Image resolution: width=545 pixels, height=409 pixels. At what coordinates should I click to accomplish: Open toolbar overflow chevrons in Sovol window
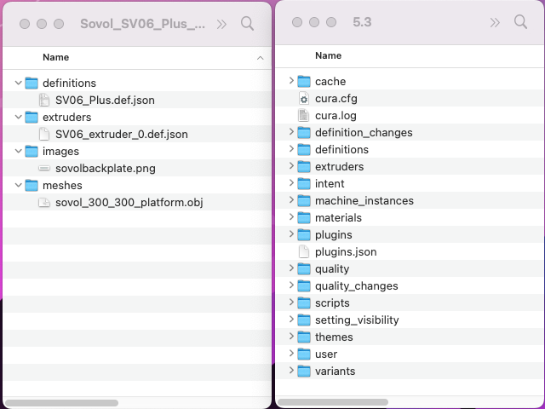(221, 24)
